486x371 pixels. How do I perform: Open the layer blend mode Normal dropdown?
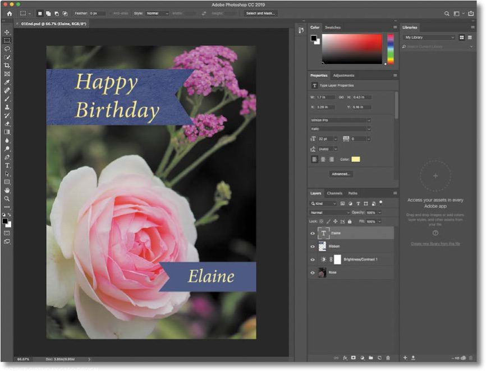click(330, 212)
